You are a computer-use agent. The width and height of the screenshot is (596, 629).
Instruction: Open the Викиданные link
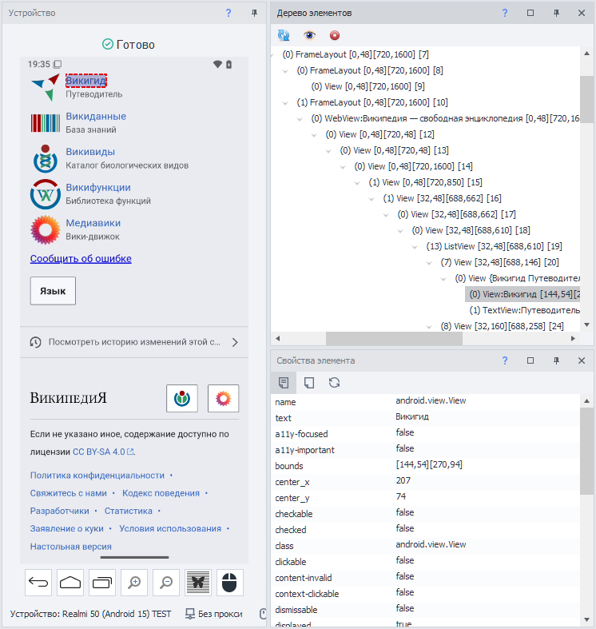pos(96,117)
